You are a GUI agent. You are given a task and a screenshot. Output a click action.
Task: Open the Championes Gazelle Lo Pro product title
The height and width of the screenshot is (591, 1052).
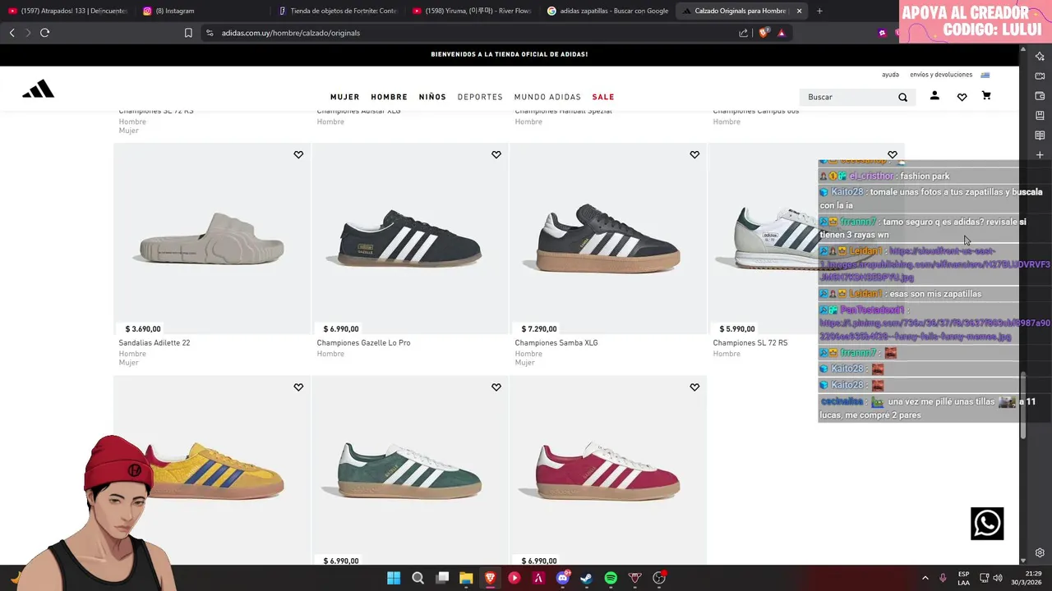pyautogui.click(x=363, y=343)
